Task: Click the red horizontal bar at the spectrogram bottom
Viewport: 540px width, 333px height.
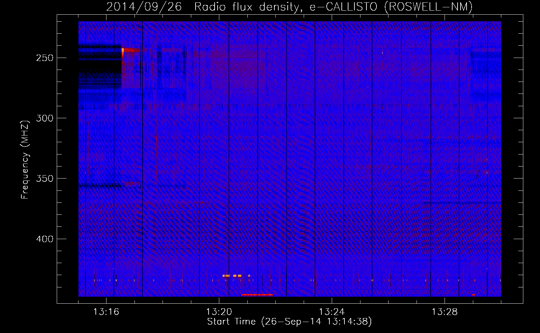Action: point(257,295)
